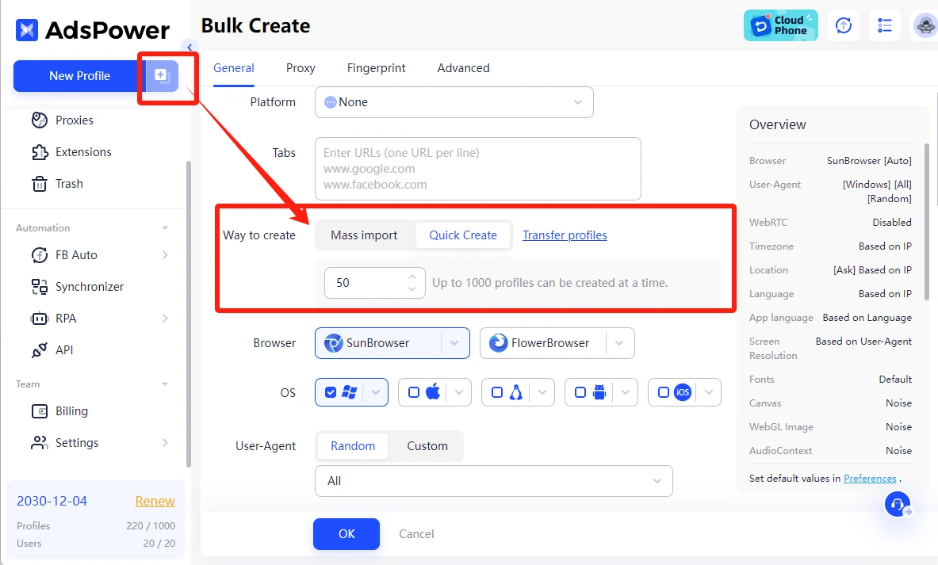Image resolution: width=938 pixels, height=565 pixels.
Task: Expand the Platform dropdown
Action: pyautogui.click(x=454, y=102)
